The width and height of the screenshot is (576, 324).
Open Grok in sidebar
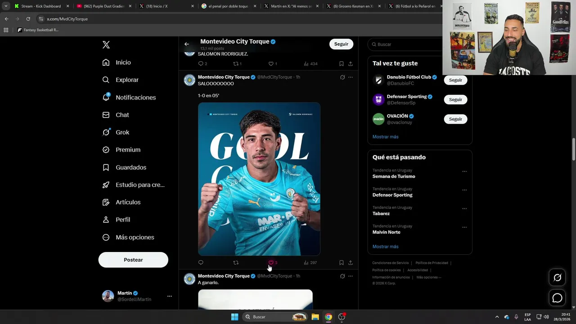pos(116,132)
